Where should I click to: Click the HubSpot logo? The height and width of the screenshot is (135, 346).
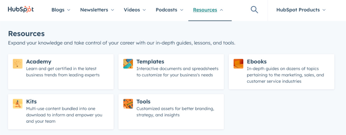[x=21, y=9]
